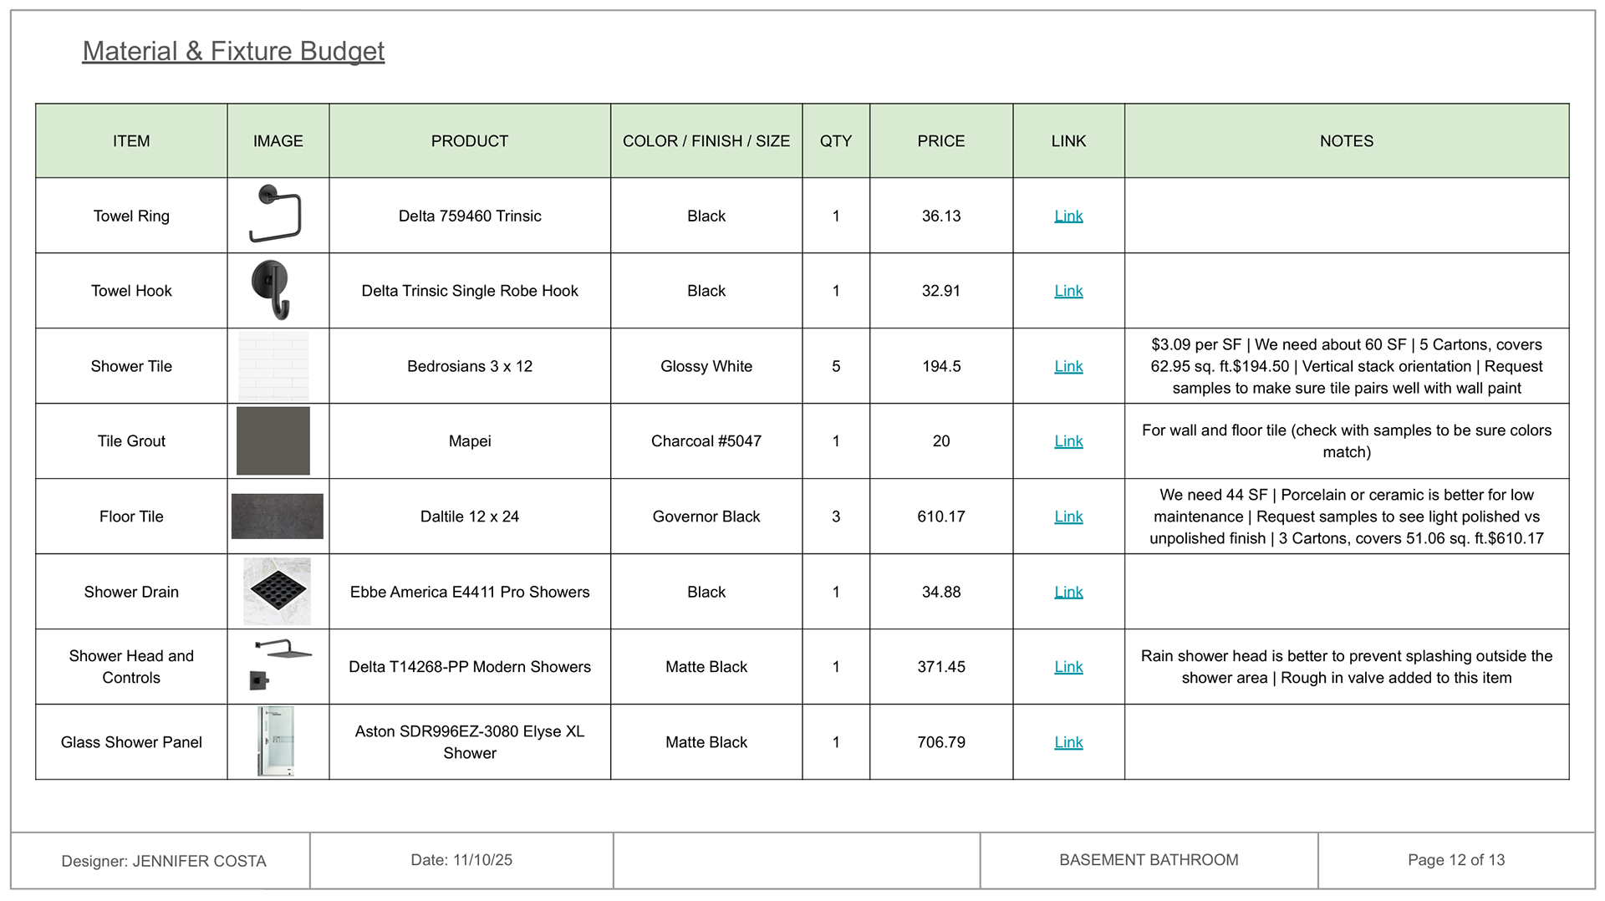Select the Ebbe America E4411 Pro Showers cell
1605x901 pixels.
coord(470,592)
